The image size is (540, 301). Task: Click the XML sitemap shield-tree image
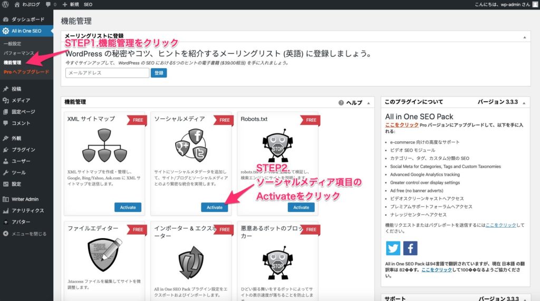(x=104, y=145)
